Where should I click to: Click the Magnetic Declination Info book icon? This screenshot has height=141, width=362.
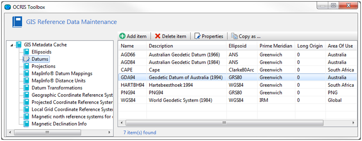pyautogui.click(x=26, y=124)
